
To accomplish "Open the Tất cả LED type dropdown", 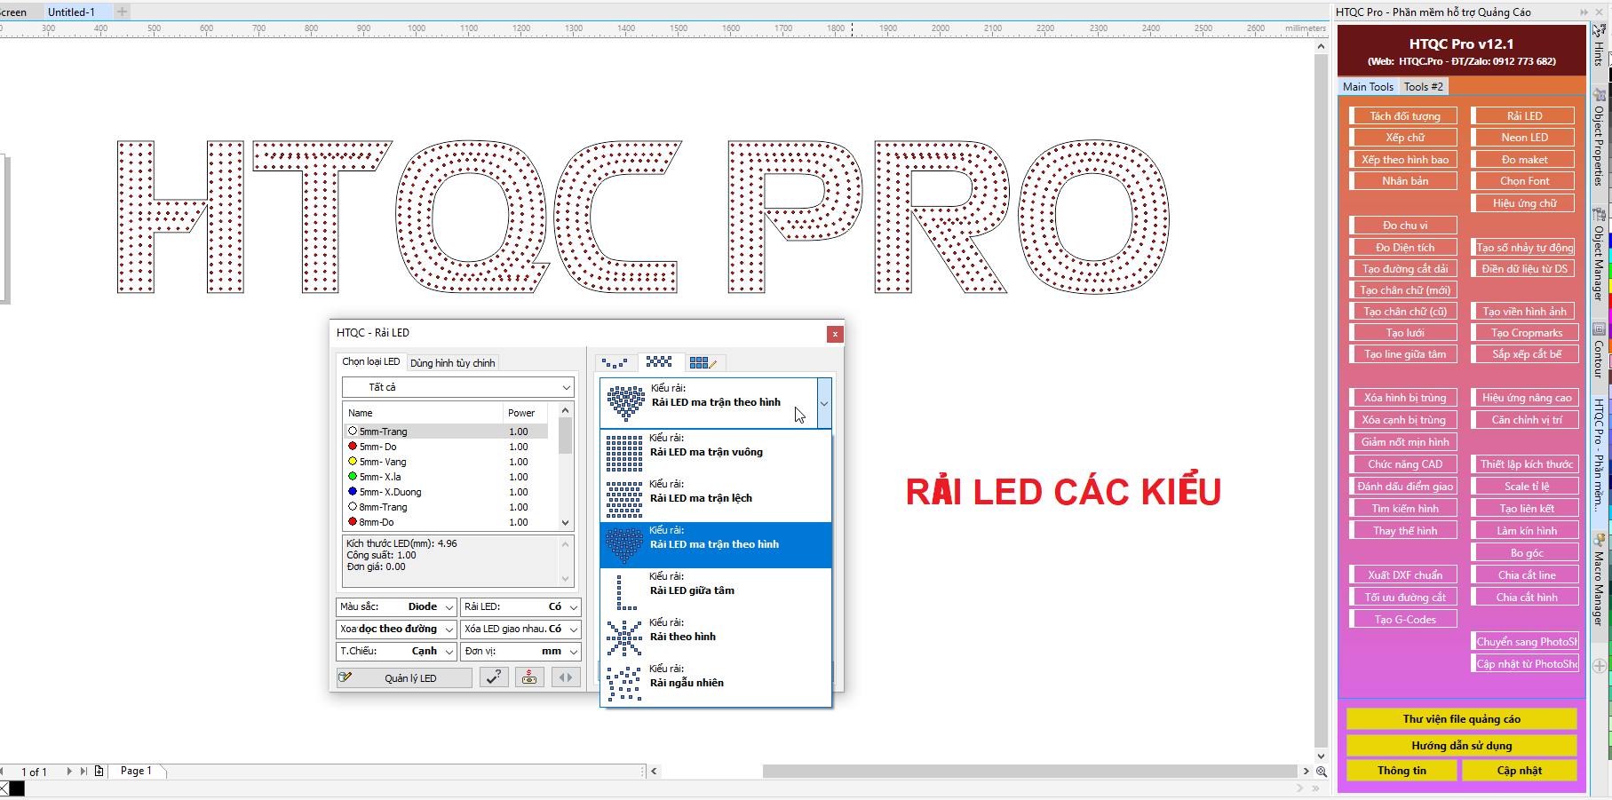I will click(x=567, y=386).
